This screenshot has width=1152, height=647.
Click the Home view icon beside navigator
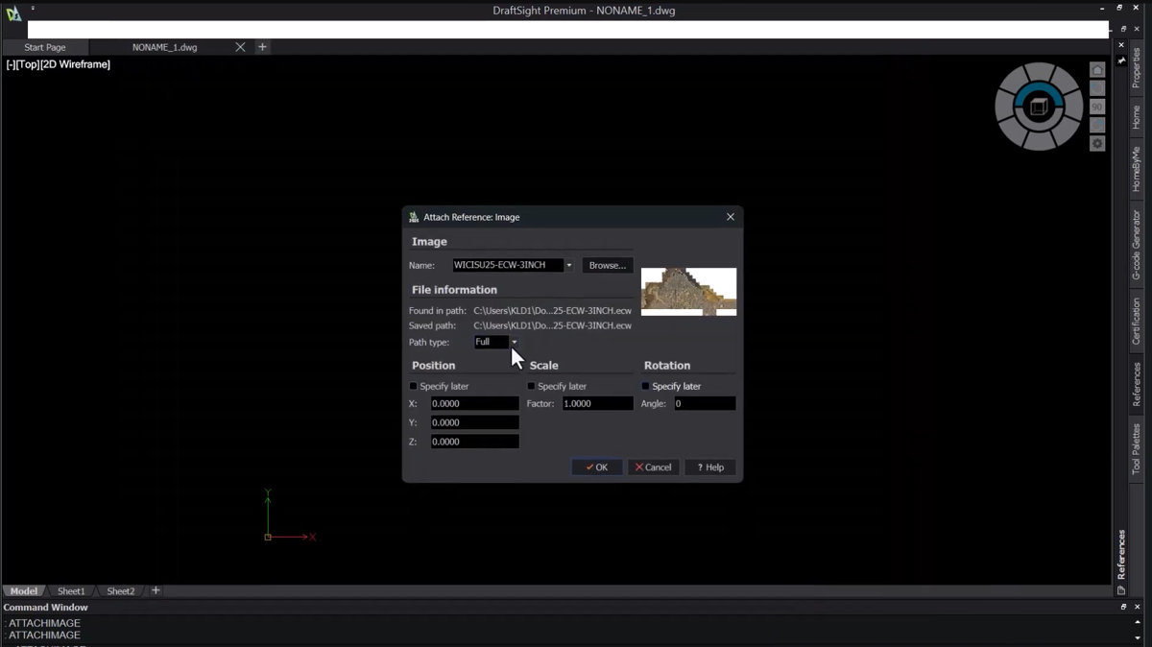[1097, 70]
